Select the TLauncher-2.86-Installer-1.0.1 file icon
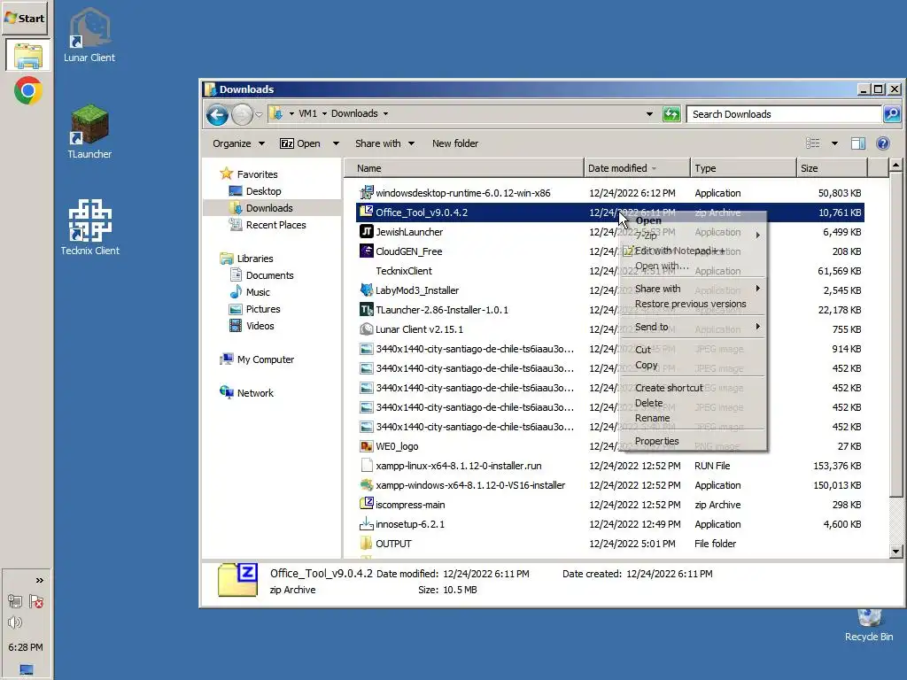 [366, 309]
